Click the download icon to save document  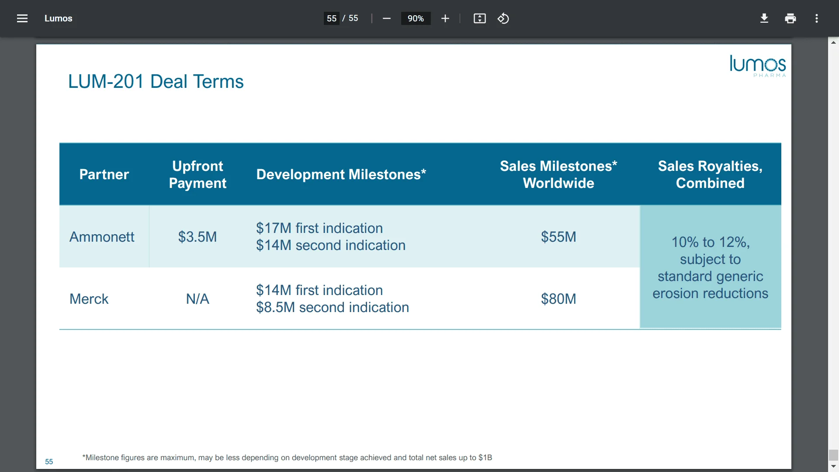(763, 18)
